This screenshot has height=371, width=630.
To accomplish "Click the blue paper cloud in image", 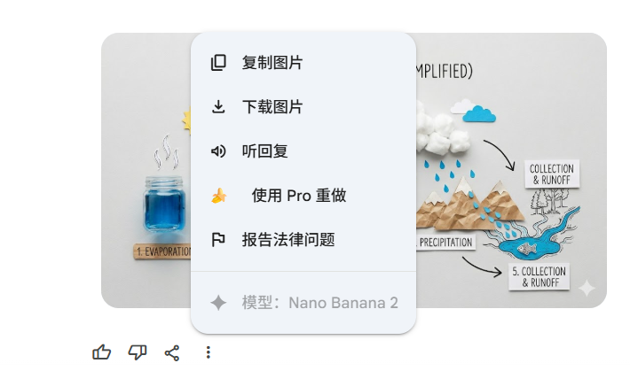I will coord(479,114).
